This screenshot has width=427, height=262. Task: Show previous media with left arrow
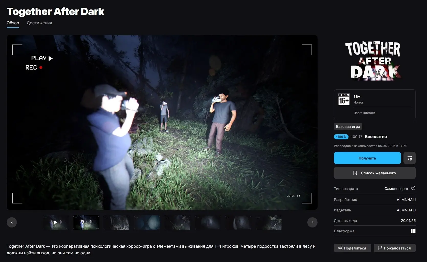[12, 222]
